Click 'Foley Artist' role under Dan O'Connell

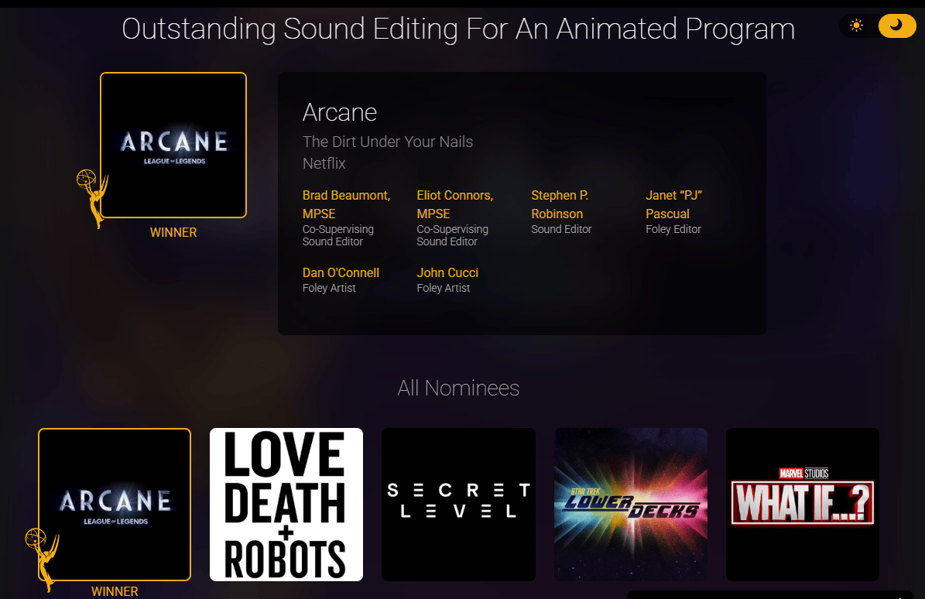(x=329, y=288)
